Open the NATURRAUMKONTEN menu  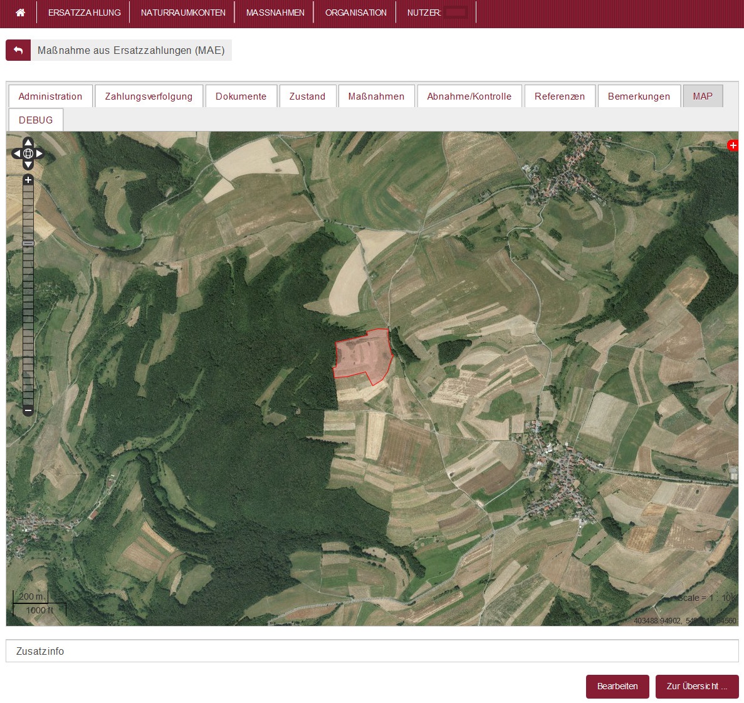click(183, 13)
